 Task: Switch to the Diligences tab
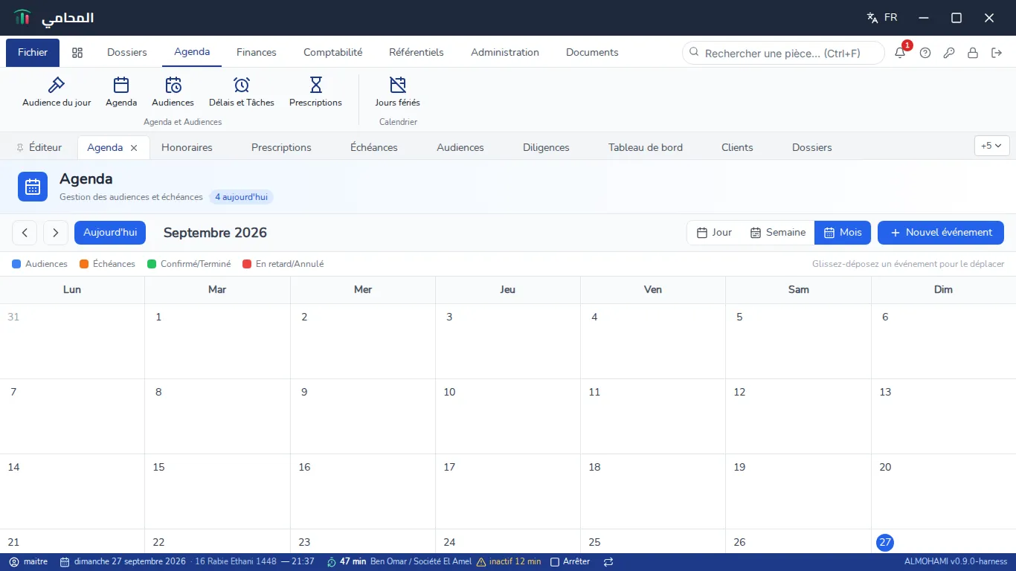pos(546,148)
